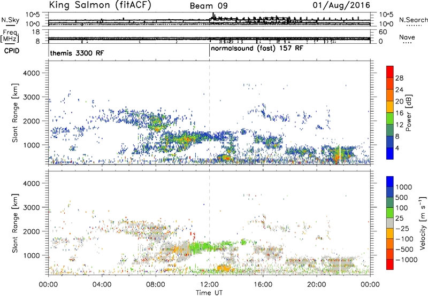Select the N.Search legend label
Image resolution: width=428 pixels, height=296 pixels.
point(413,20)
